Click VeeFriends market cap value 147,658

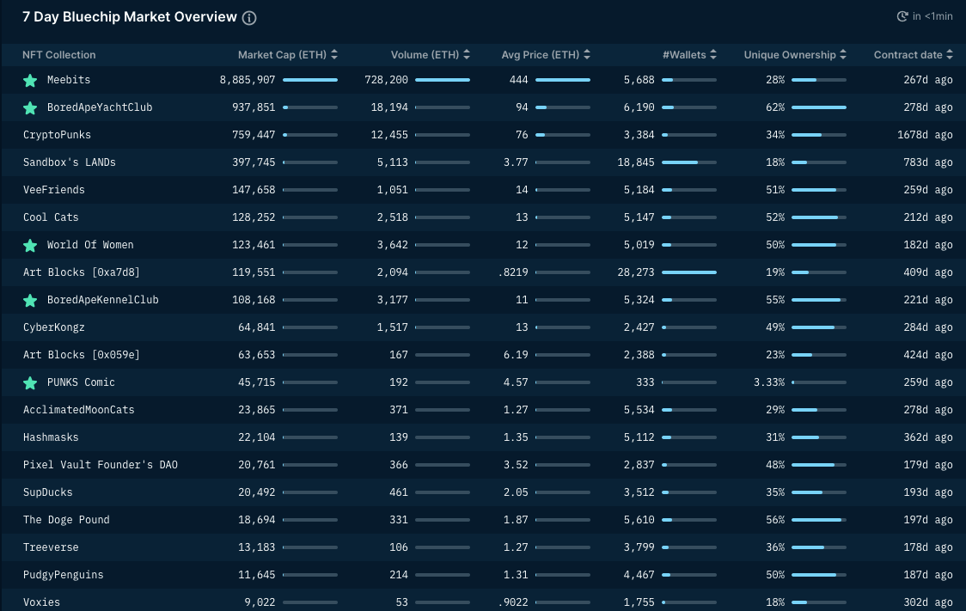(x=254, y=190)
